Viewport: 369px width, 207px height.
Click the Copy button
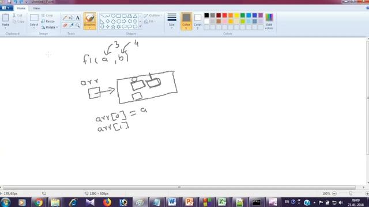click(18, 21)
